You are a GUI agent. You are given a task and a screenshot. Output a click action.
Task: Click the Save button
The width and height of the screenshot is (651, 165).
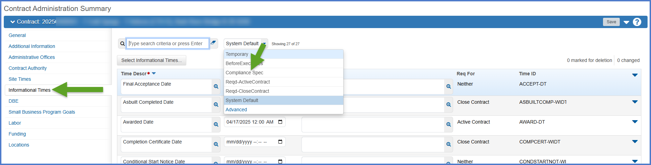click(611, 22)
